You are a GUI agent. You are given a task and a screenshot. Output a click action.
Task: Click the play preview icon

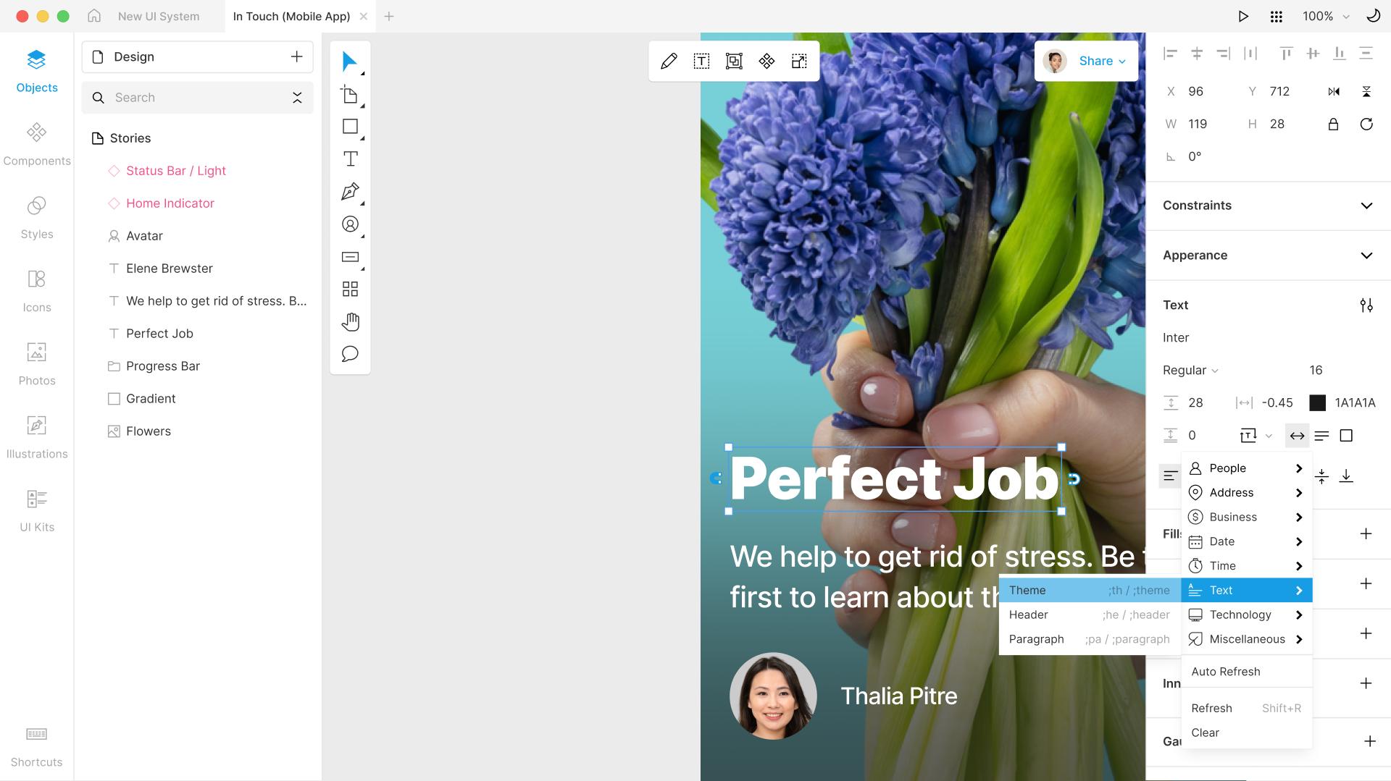coord(1243,17)
